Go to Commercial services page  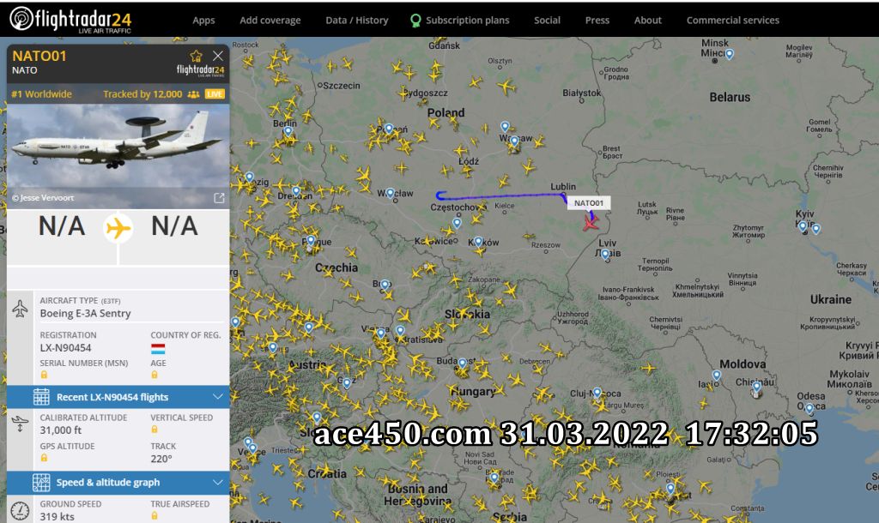click(733, 21)
